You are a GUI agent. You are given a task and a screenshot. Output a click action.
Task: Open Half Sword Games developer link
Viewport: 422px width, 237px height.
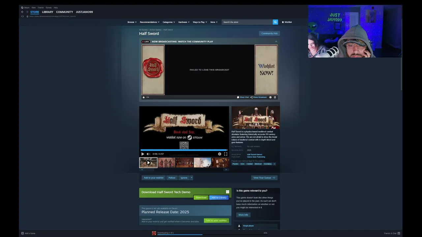(x=255, y=154)
